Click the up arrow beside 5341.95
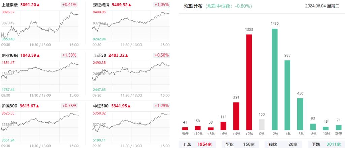The width and height of the screenshot is (345, 148). click(130, 106)
